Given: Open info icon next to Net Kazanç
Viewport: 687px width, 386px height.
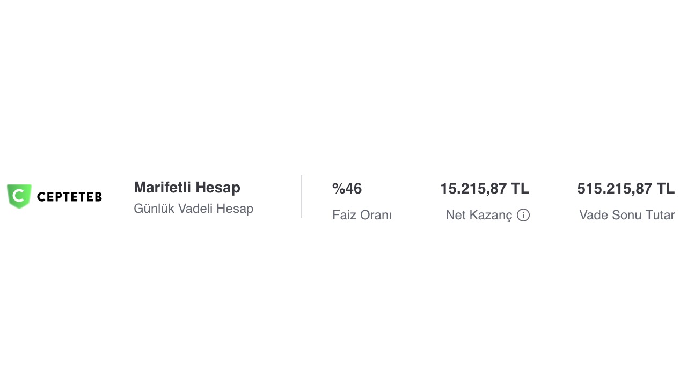Looking at the screenshot, I should [x=523, y=215].
